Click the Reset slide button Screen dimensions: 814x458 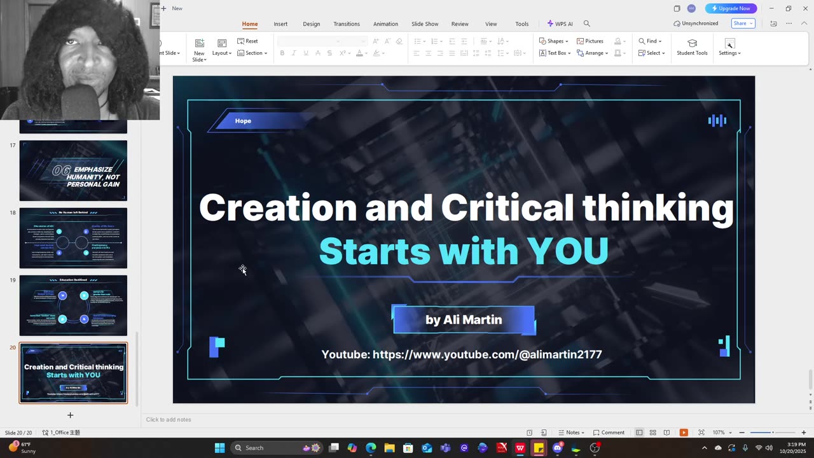click(247, 41)
